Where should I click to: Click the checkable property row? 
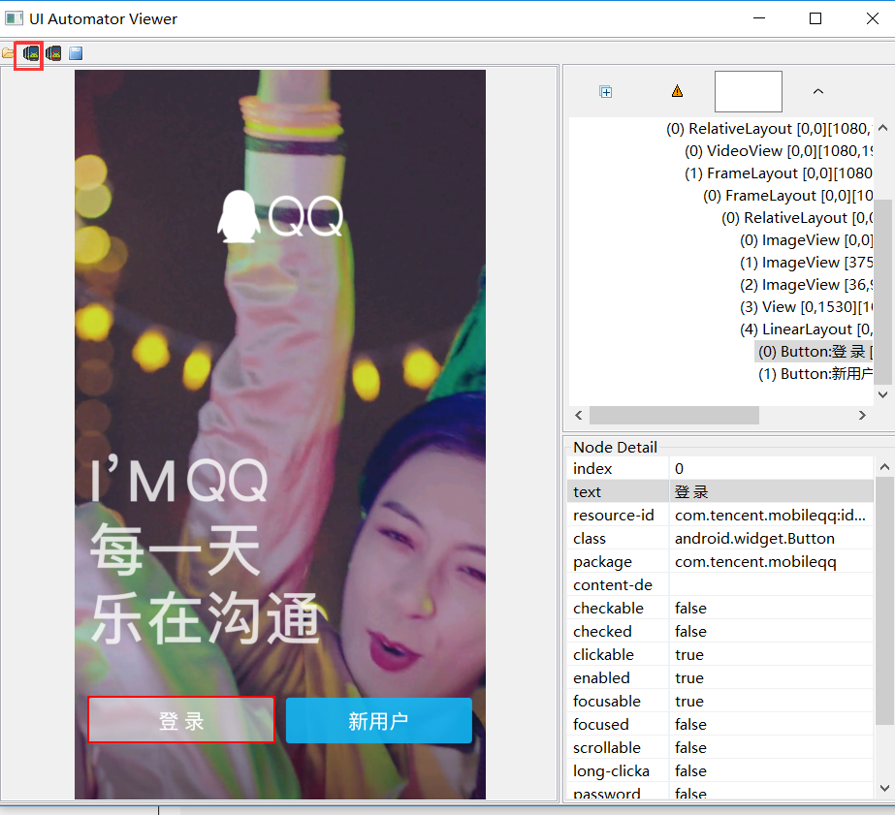(x=720, y=608)
